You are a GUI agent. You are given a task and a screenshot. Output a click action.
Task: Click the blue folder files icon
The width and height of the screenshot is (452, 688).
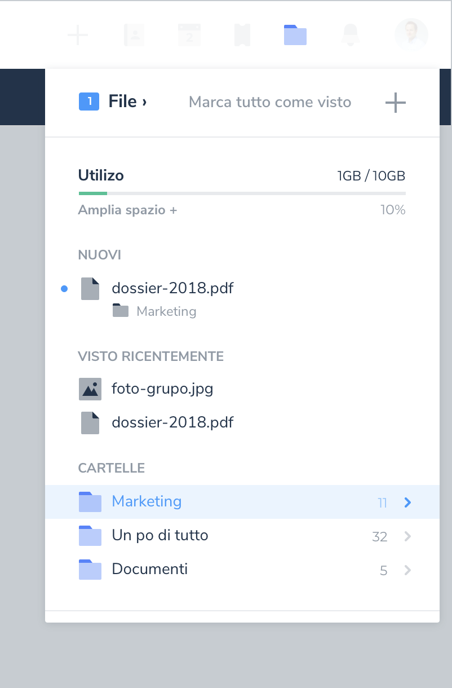pos(295,35)
